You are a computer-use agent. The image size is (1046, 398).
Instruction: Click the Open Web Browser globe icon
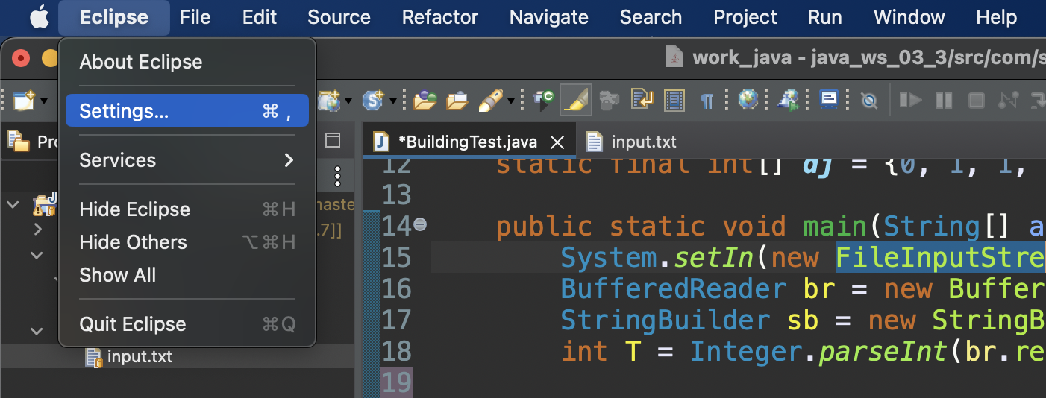(x=748, y=100)
